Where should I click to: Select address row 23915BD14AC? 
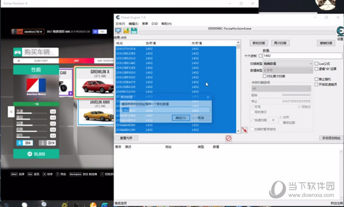coord(176,63)
